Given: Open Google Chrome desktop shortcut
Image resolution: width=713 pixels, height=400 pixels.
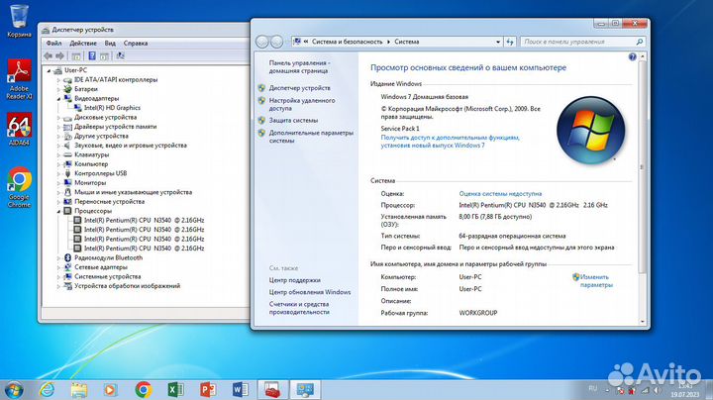Looking at the screenshot, I should point(19,187).
